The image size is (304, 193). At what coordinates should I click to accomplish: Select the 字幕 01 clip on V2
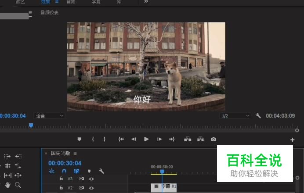[x=164, y=187]
